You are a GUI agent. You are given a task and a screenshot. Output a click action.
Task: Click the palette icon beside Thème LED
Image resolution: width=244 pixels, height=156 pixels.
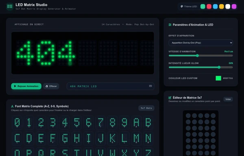pyautogui.click(x=182, y=6)
